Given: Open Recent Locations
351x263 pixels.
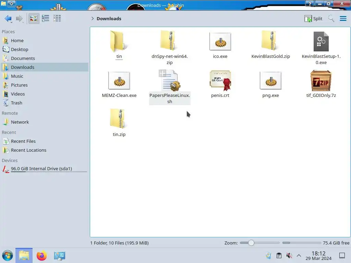Looking at the screenshot, I should pyautogui.click(x=45, y=150).
